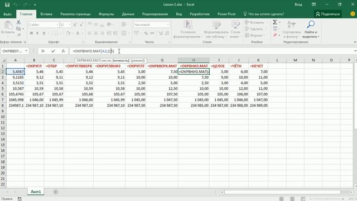357x201 pixels.
Task: Toggle Bold (Ж) formatting
Action: pos(31,33)
